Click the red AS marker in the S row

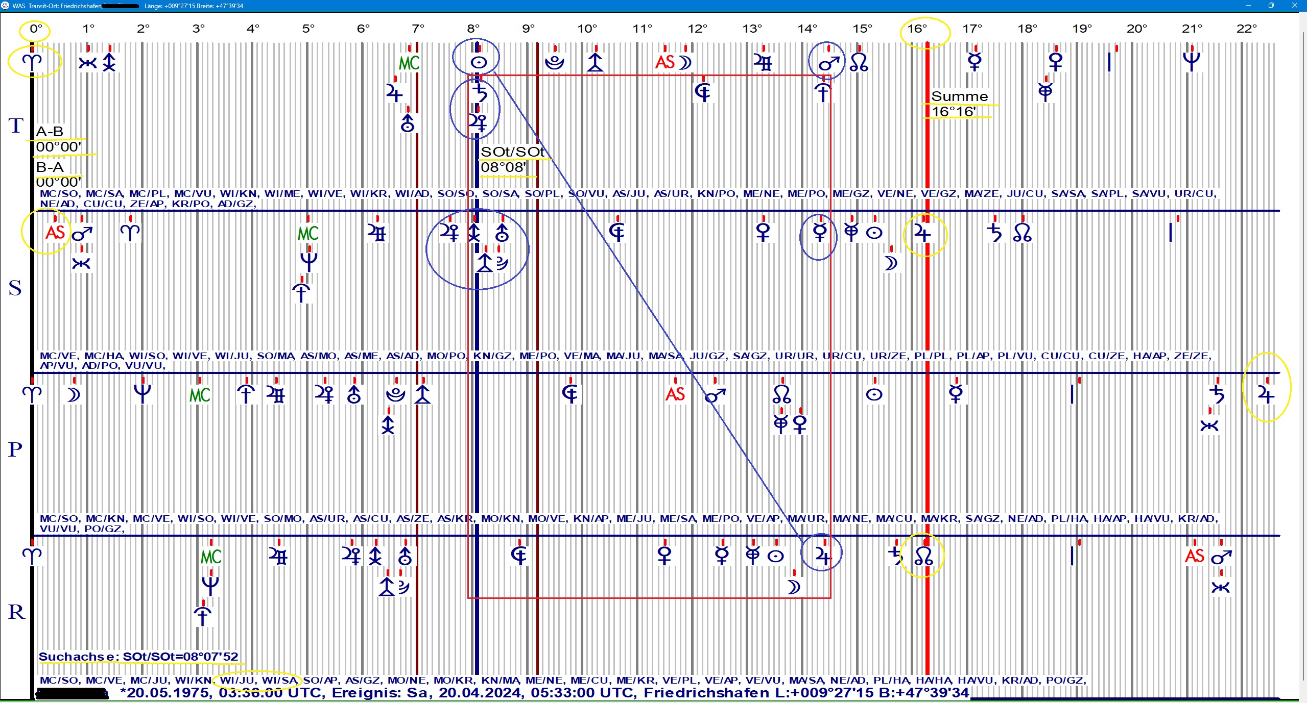55,233
